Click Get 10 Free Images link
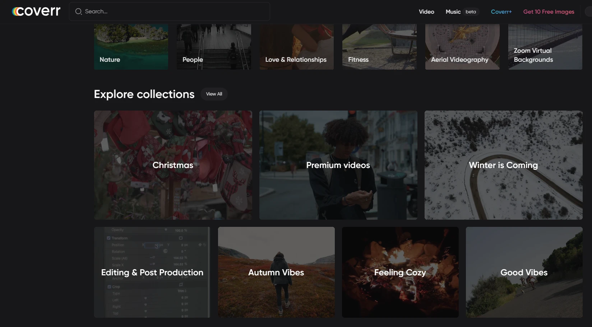This screenshot has width=592, height=327. click(x=549, y=11)
